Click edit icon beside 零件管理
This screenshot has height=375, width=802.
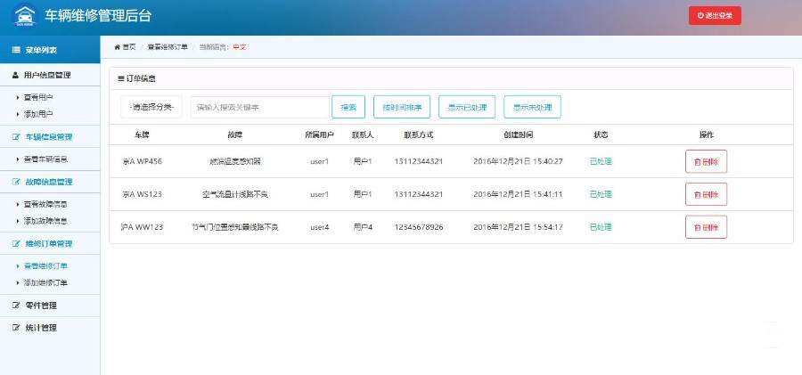[x=16, y=306]
